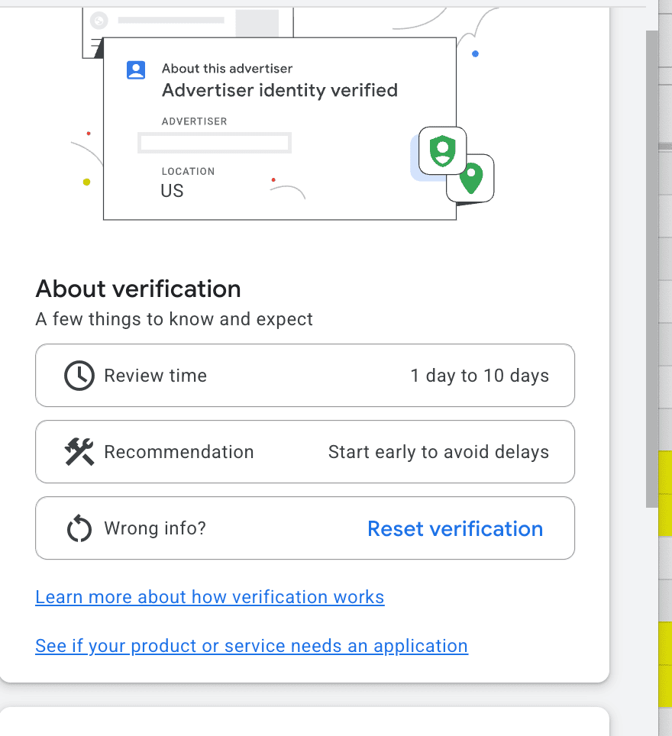Open See if your product needs an application link
672x736 pixels.
click(252, 646)
